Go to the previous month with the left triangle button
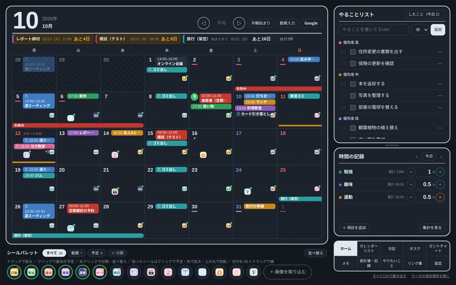 [204, 23]
